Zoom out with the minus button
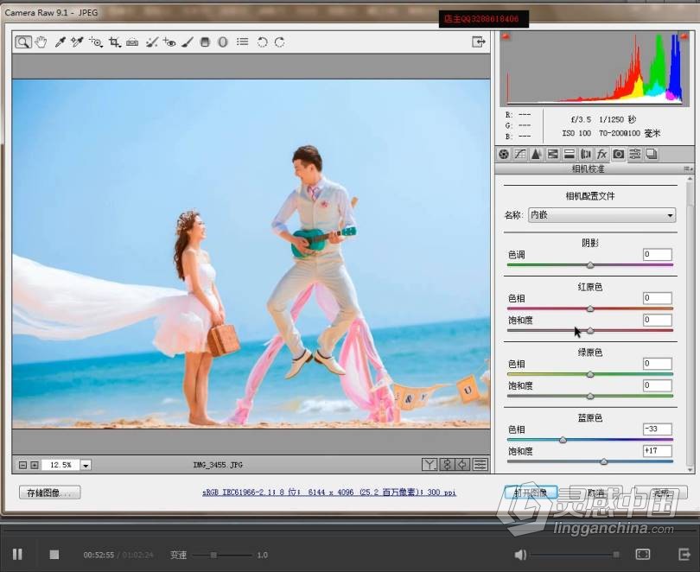The width and height of the screenshot is (700, 572). (22, 465)
